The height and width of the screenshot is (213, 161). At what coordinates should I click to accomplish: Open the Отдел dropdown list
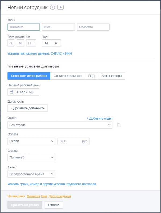click(60, 125)
